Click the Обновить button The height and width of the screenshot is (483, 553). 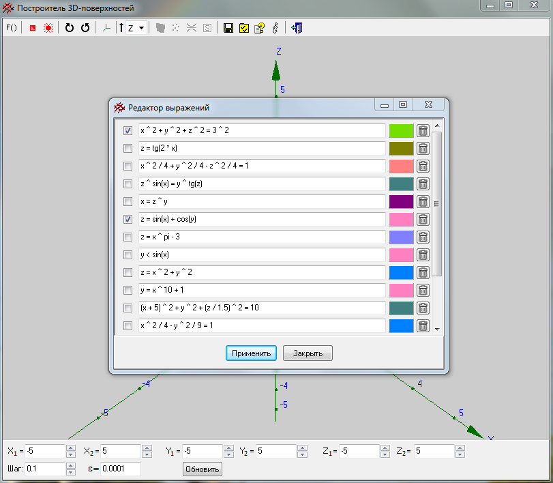point(203,469)
